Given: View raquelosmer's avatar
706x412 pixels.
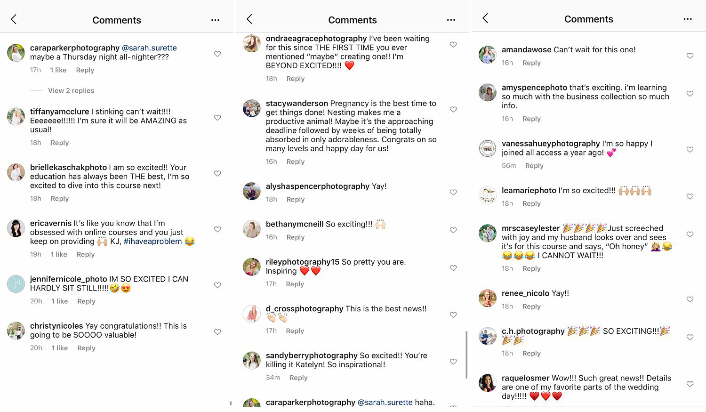Looking at the screenshot, I should point(488,383).
